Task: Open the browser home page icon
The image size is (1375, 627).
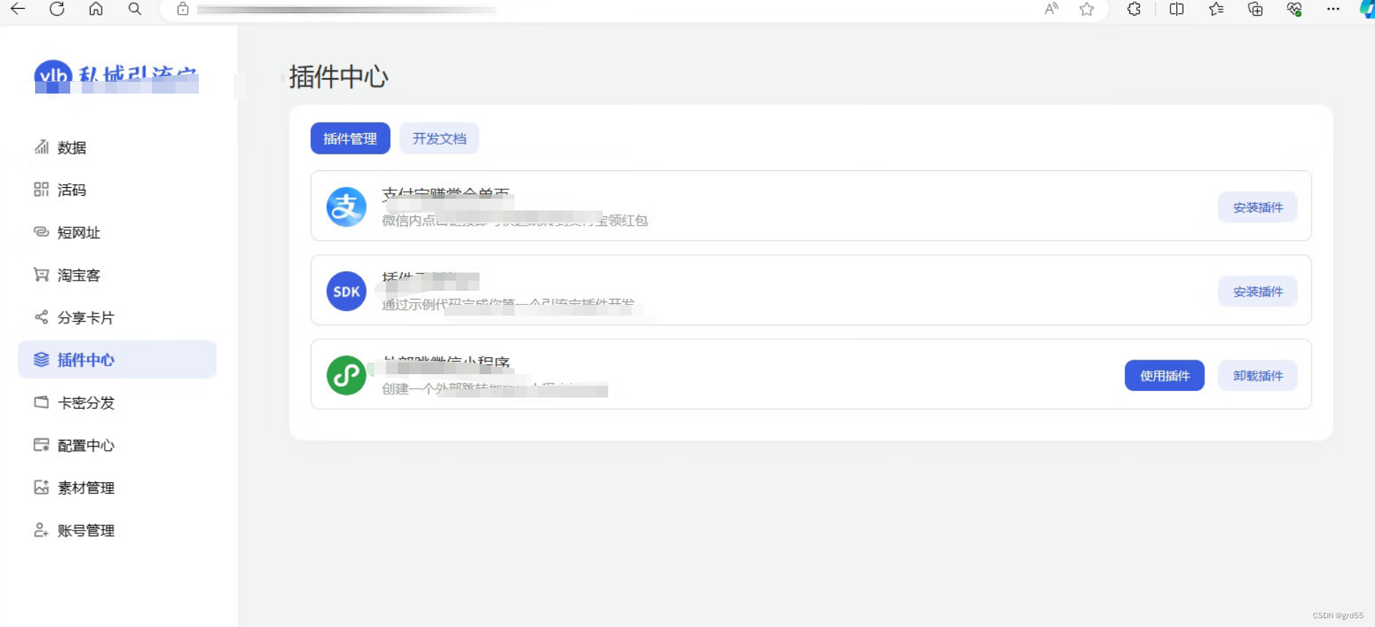Action: click(x=96, y=9)
